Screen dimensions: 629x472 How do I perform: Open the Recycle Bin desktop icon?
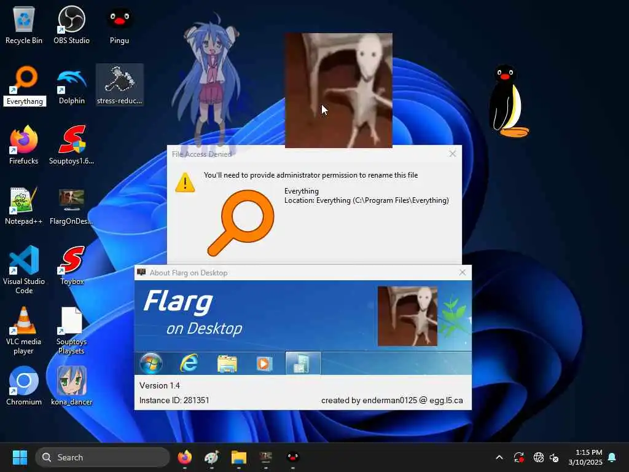coord(24,25)
